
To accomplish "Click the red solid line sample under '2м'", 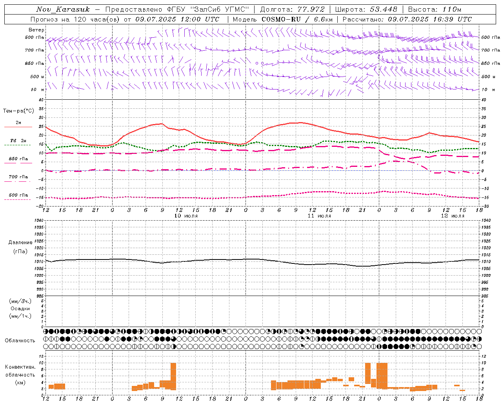I will (18, 127).
